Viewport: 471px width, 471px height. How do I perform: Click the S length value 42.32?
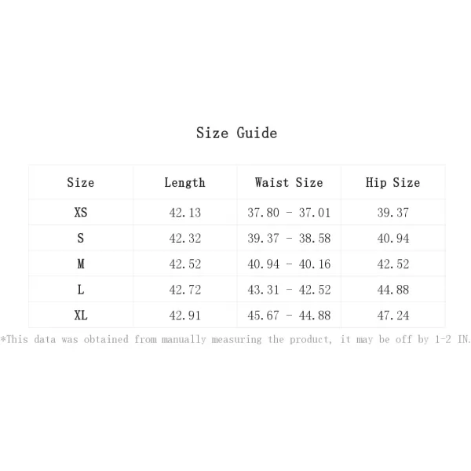(184, 239)
